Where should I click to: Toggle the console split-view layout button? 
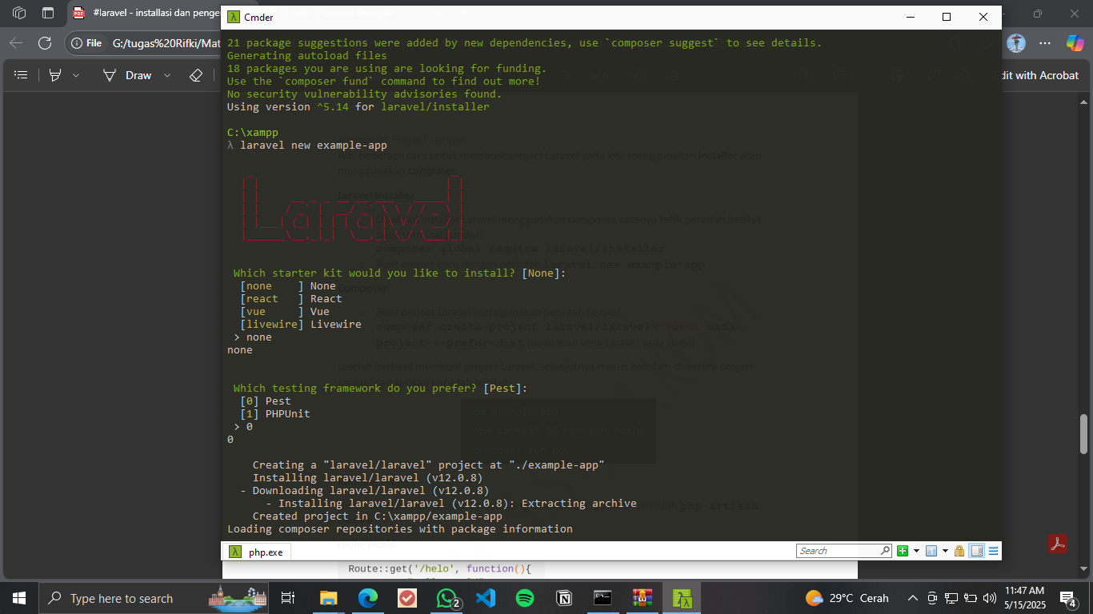coord(976,551)
